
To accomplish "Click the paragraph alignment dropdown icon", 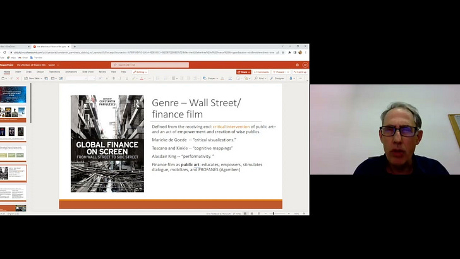I will point(174,78).
